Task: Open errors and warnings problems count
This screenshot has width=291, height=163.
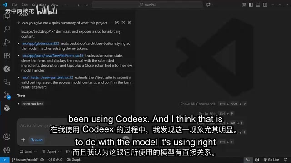Action: pos(55,160)
